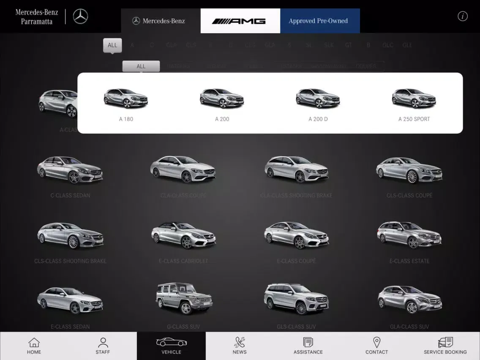This screenshot has width=480, height=360.
Task: Click the 'GLA-CLASS SUV' label
Action: [409, 327]
